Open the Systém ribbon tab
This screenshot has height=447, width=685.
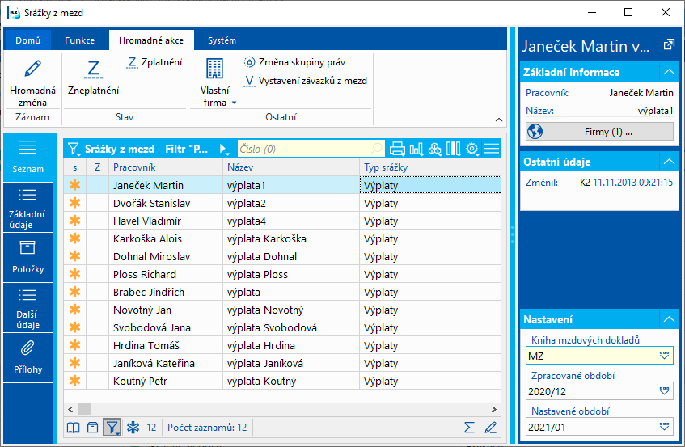point(222,40)
